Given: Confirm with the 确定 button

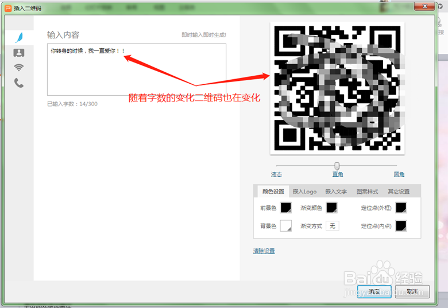Looking at the screenshot, I should 374,291.
